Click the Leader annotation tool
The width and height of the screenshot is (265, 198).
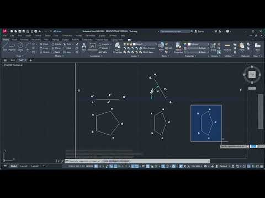tap(104, 48)
